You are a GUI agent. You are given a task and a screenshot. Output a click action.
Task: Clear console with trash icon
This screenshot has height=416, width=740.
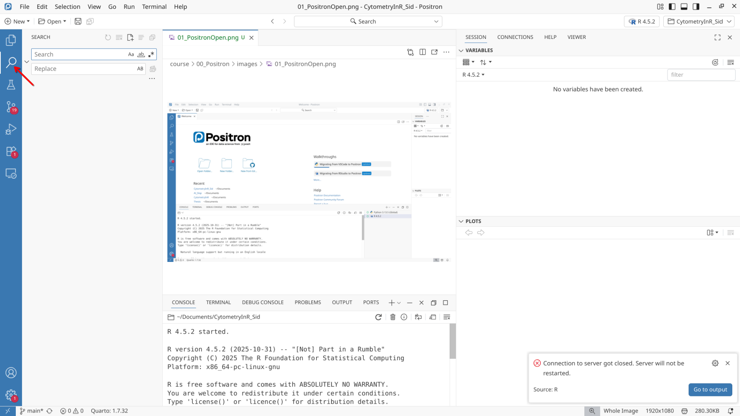(393, 317)
